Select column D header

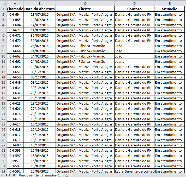point(134,4)
